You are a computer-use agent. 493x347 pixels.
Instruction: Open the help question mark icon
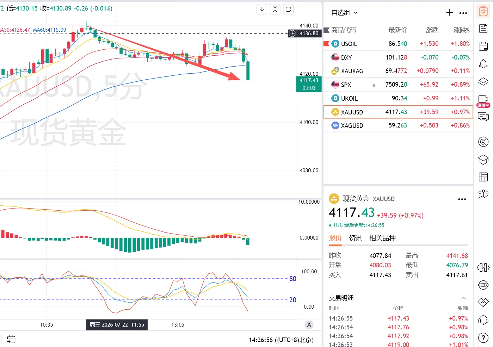[x=483, y=338]
